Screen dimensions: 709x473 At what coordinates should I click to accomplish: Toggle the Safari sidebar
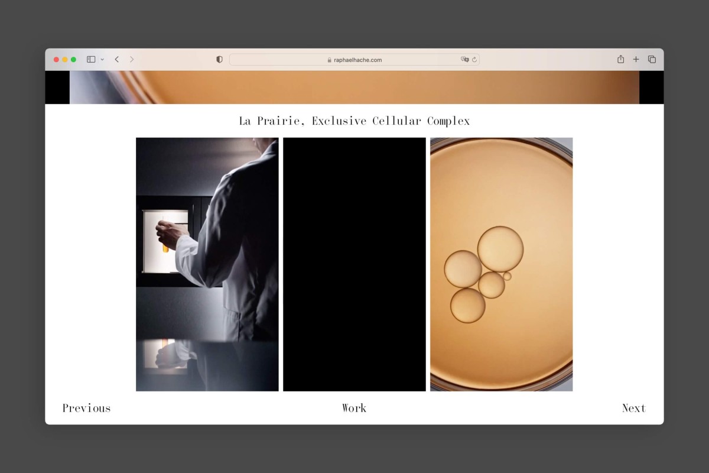click(x=91, y=59)
